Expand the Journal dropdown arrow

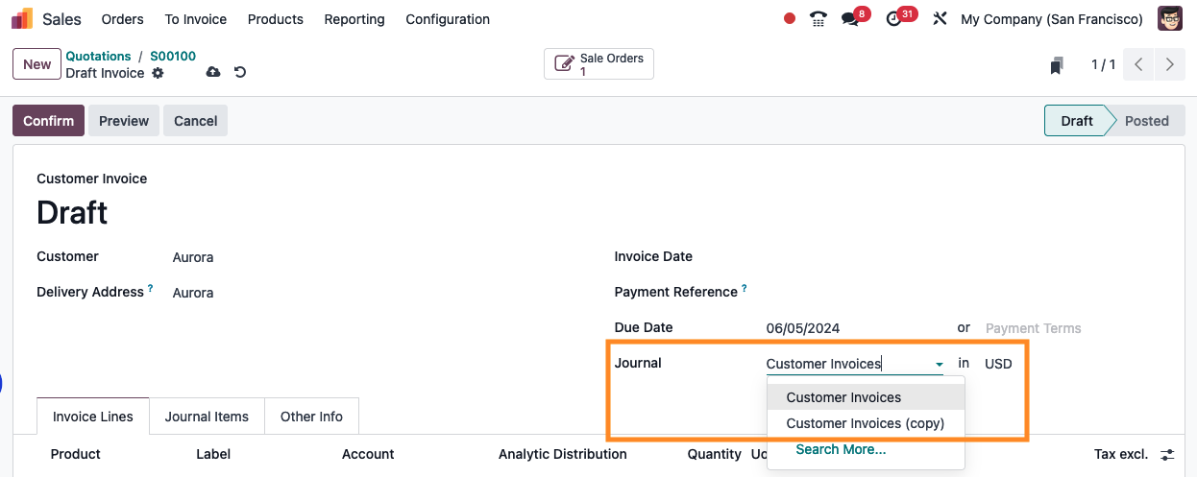(939, 365)
